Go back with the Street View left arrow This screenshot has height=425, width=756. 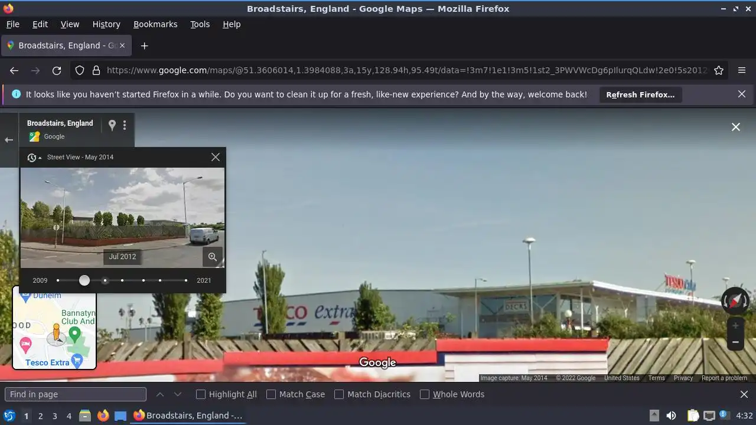(x=9, y=140)
